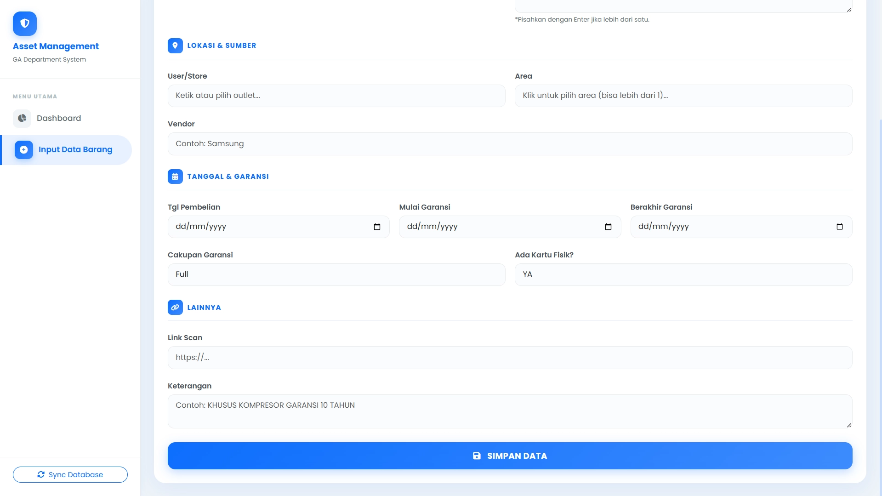Click the Asset Management shield logo
Screen dimensions: 882x496
[25, 23]
